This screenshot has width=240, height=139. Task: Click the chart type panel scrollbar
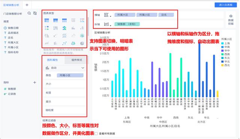[x=88, y=27]
